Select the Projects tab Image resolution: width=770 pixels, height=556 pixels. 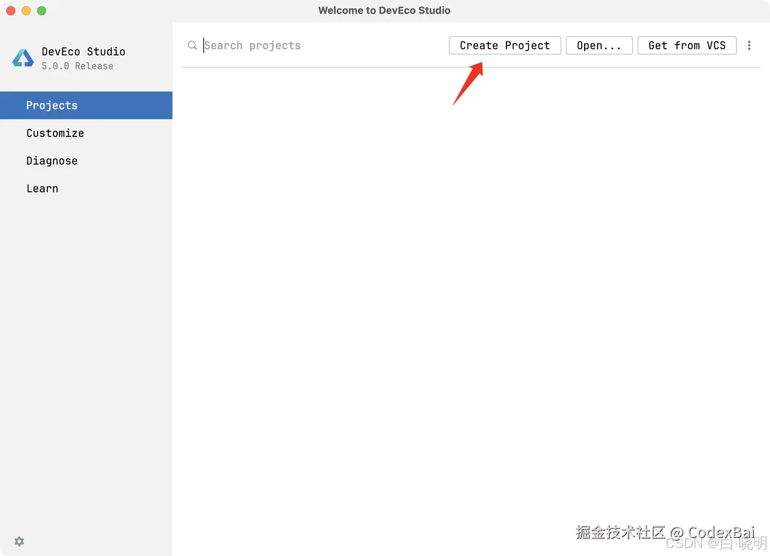coord(86,105)
